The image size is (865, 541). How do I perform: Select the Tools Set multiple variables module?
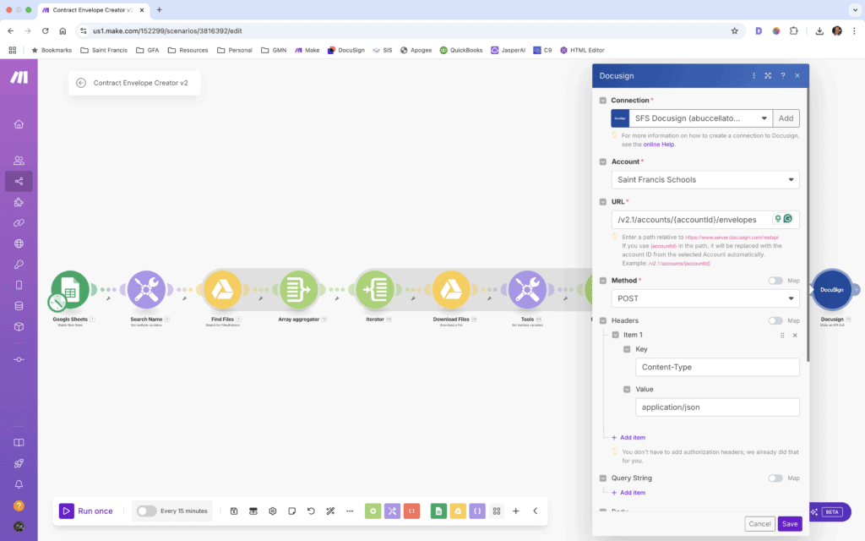tap(529, 289)
